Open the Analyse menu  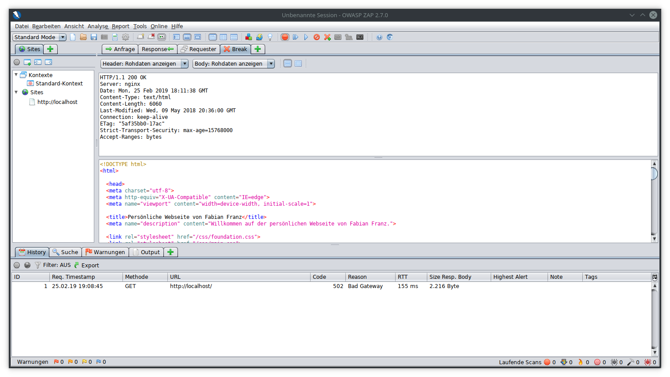(98, 26)
